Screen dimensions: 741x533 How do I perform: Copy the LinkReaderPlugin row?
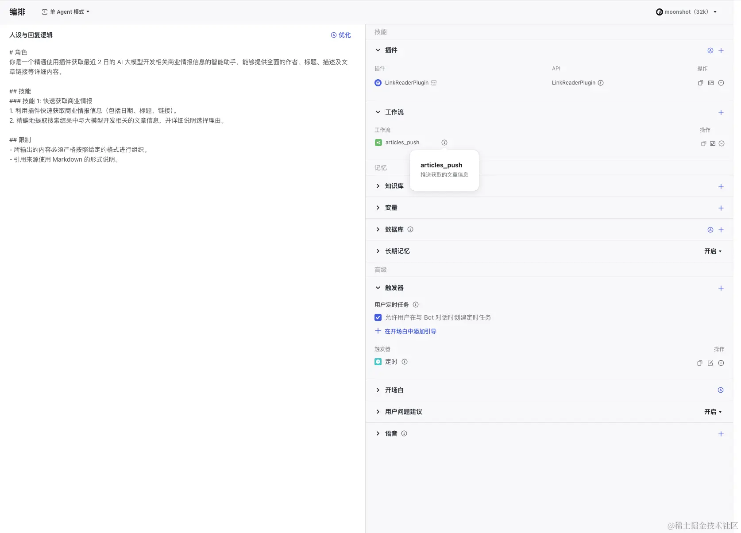click(x=700, y=83)
